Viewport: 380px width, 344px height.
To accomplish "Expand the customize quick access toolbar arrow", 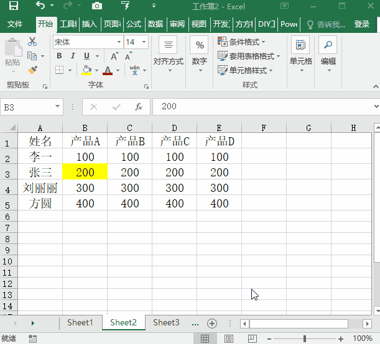I will (x=154, y=6).
